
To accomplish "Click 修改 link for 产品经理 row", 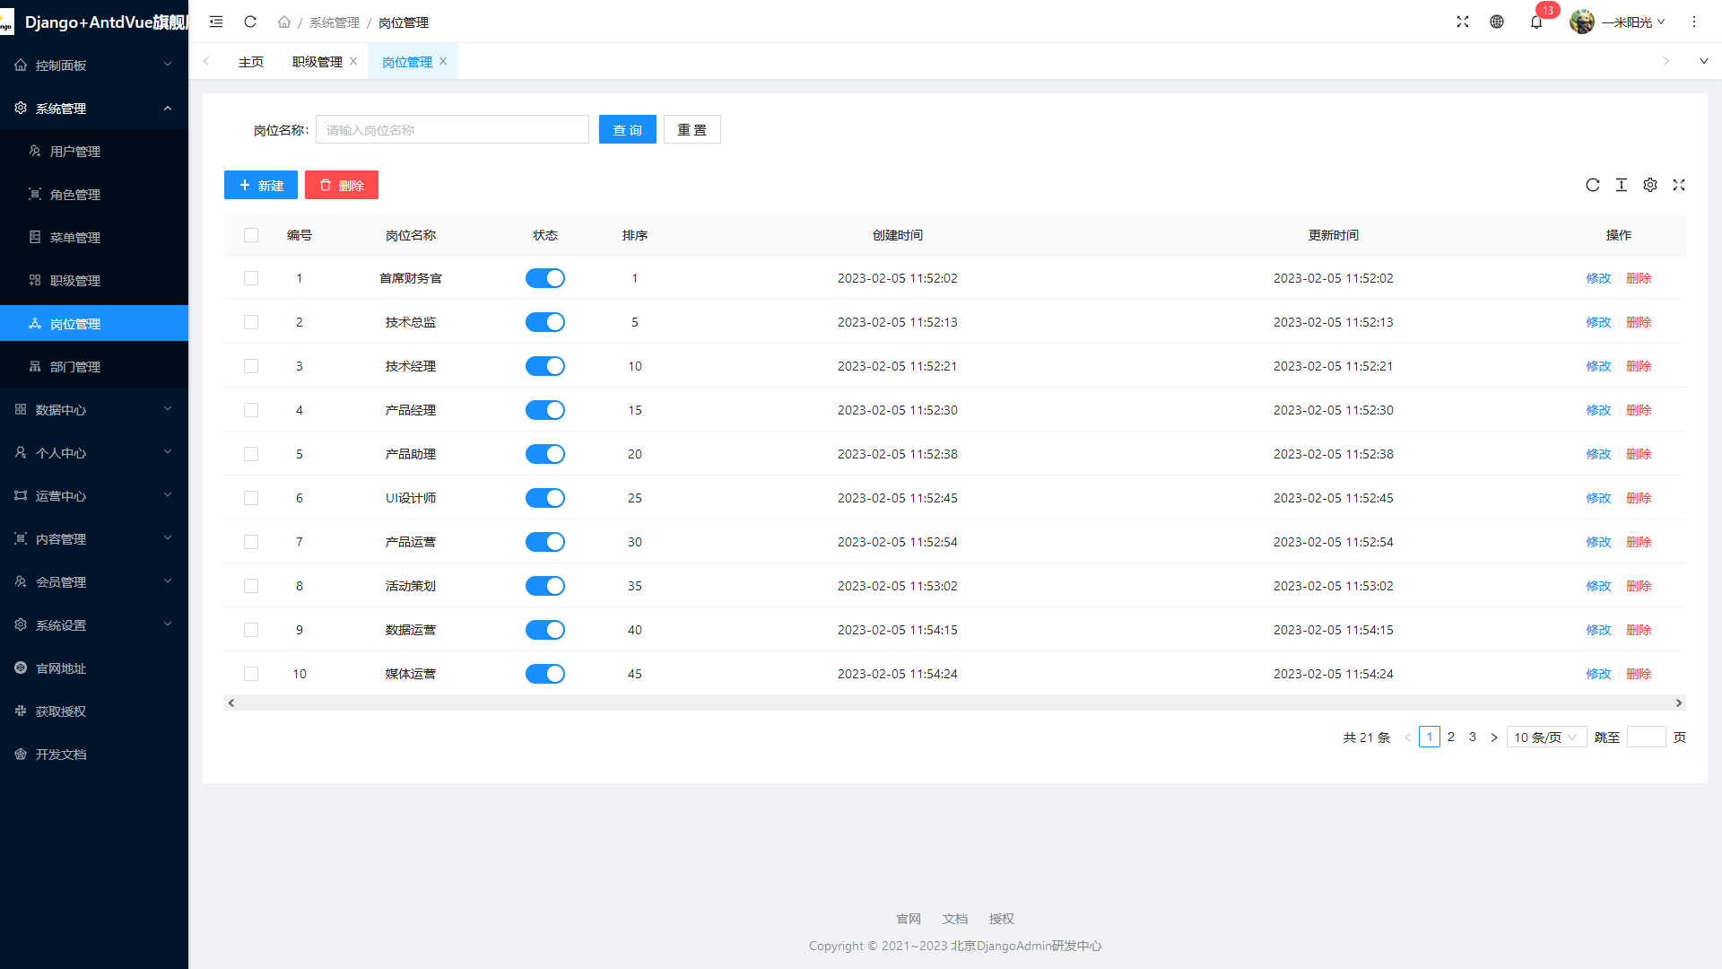I will tap(1598, 410).
